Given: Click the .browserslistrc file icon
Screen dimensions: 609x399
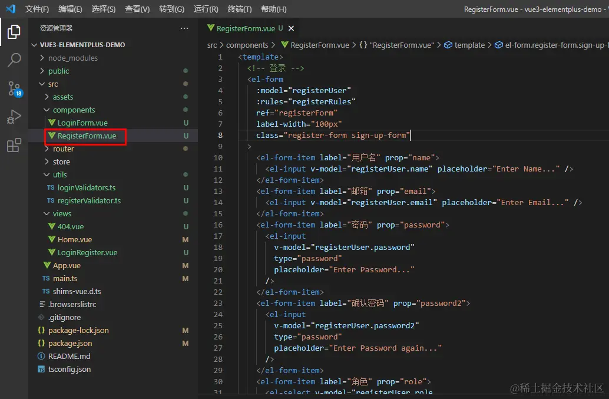Looking at the screenshot, I should point(42,304).
